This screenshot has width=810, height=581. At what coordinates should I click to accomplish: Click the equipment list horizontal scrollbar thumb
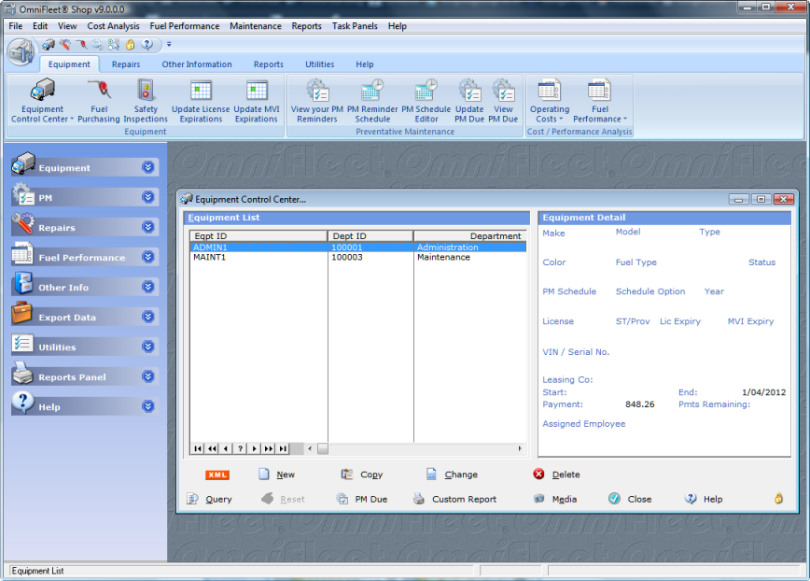pos(322,448)
